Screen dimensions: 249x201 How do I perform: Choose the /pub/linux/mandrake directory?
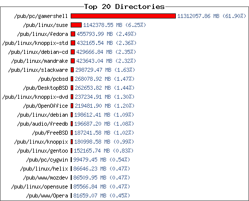tap(39, 61)
